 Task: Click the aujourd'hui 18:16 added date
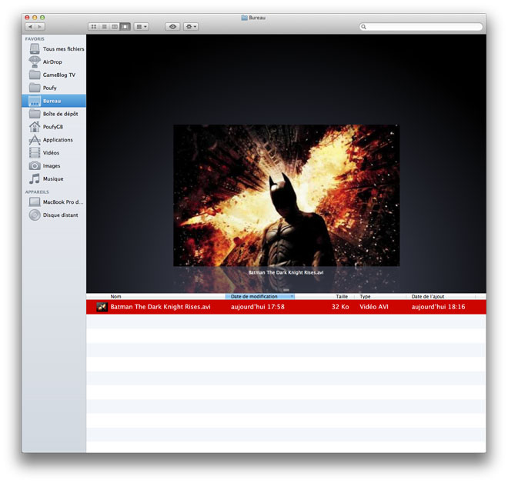[x=438, y=307]
